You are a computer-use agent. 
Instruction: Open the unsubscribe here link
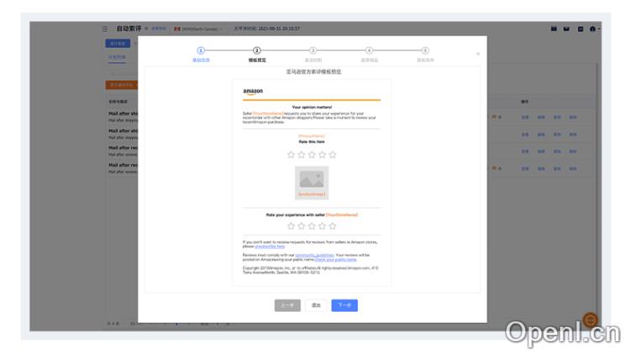tap(270, 246)
